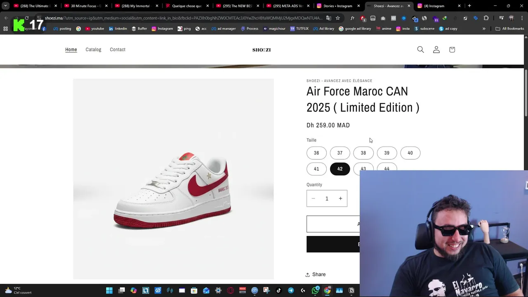
Task: Click the Share icon link
Action: pyautogui.click(x=316, y=274)
